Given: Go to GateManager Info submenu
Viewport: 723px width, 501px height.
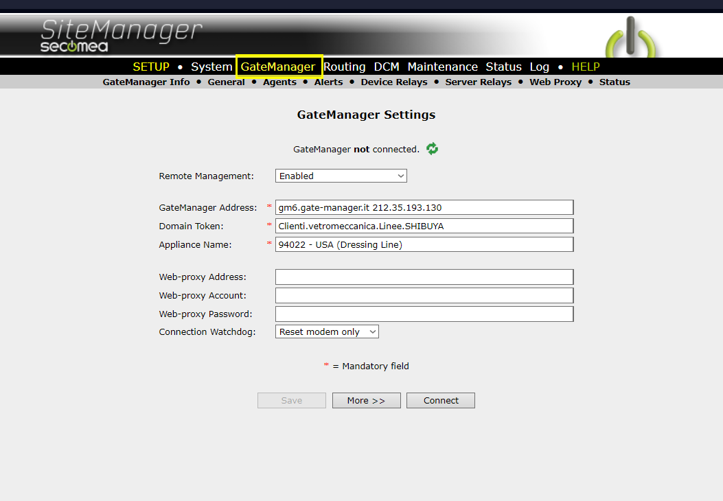Looking at the screenshot, I should (146, 82).
